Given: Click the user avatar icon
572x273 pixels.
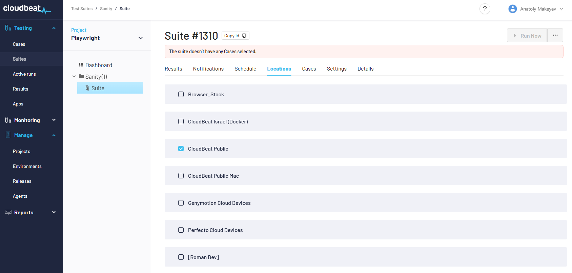Looking at the screenshot, I should click(x=512, y=9).
